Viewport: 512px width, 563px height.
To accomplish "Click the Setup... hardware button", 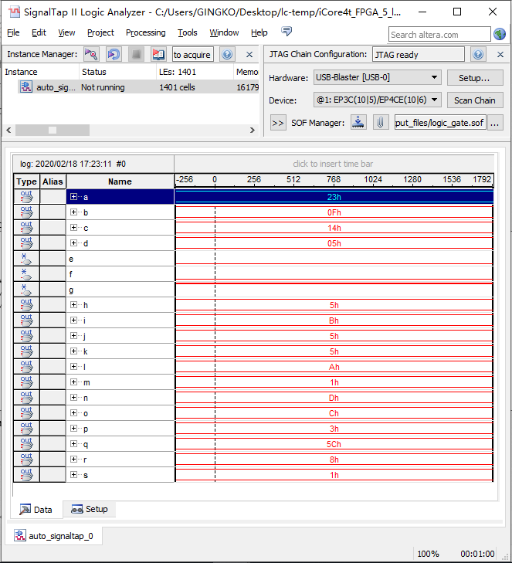I will 474,78.
